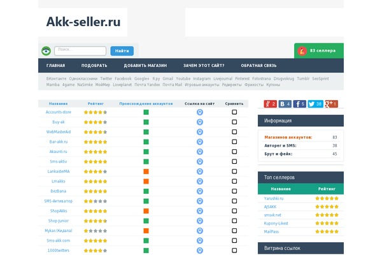The width and height of the screenshot is (382, 255).
Task: Open the Accounts-store shop link
Action: (59, 112)
